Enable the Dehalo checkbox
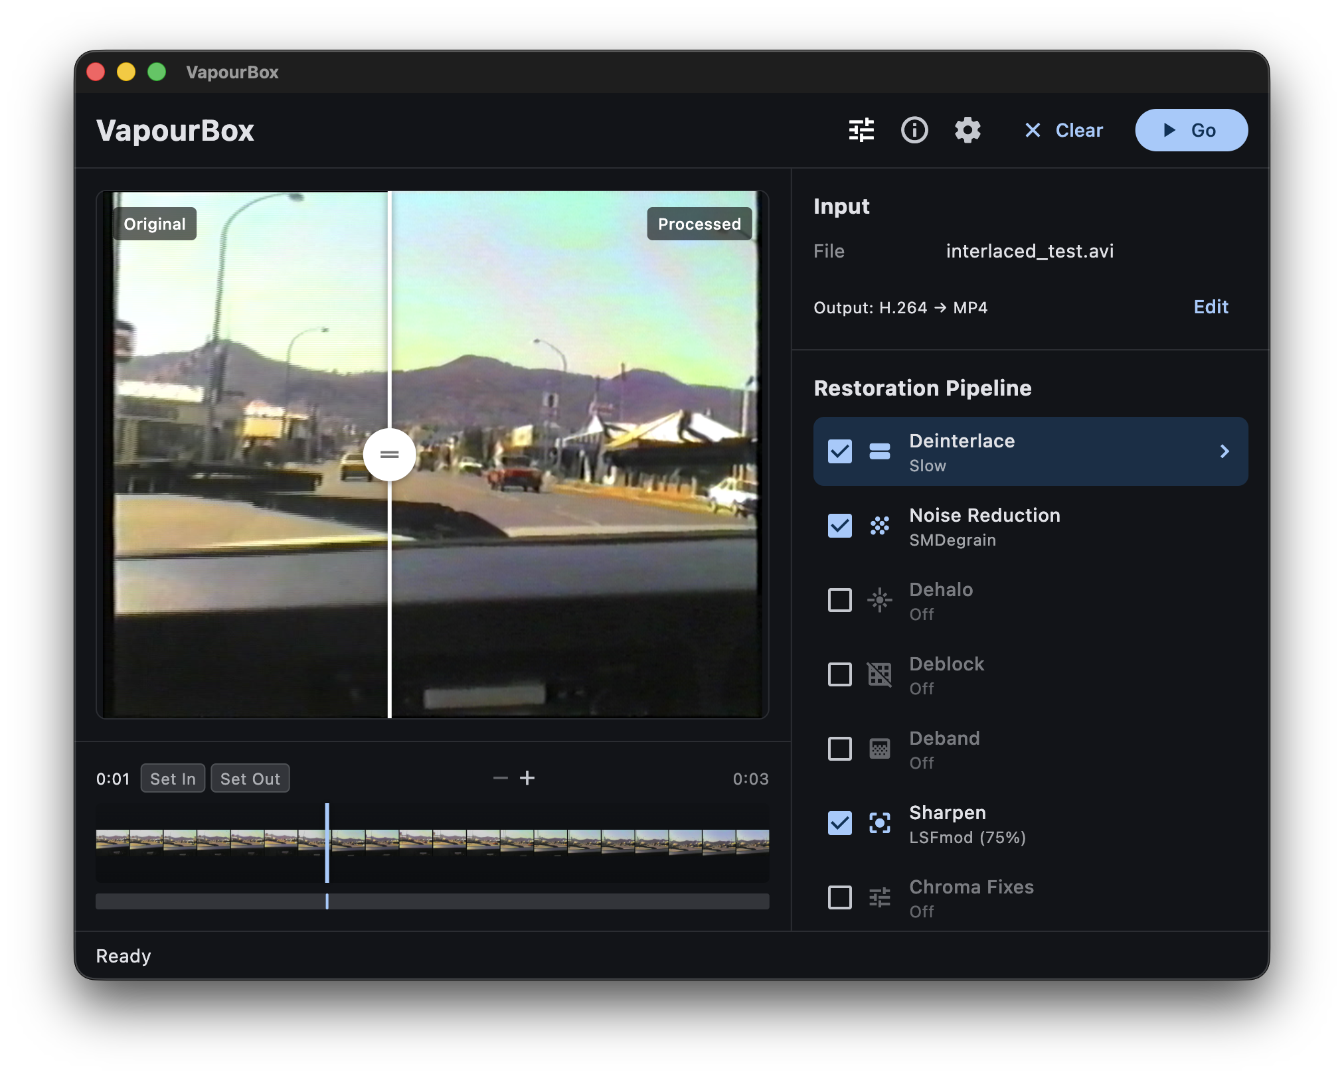Viewport: 1344px width, 1078px height. tap(840, 600)
